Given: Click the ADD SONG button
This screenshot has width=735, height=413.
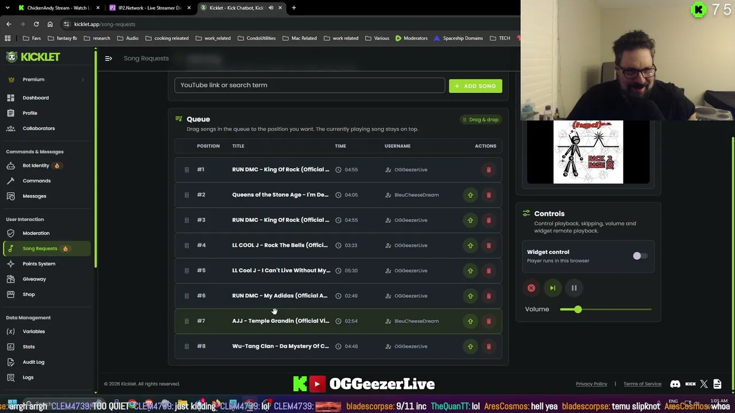Looking at the screenshot, I should 475,86.
